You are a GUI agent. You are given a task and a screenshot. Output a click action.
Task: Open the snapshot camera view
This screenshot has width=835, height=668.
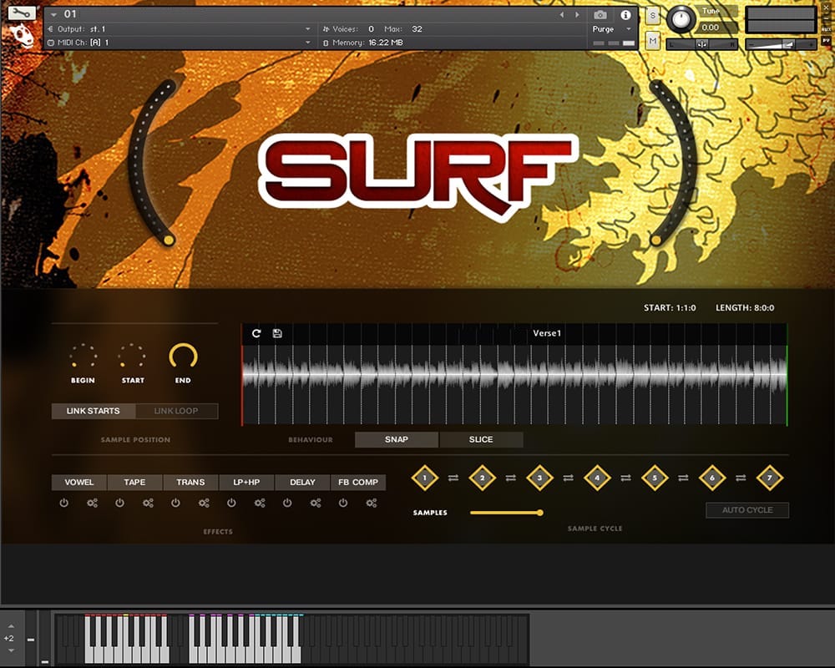[600, 15]
